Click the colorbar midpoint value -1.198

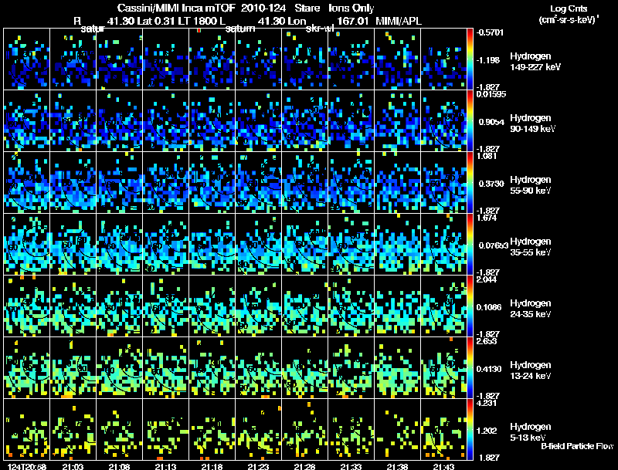click(488, 60)
